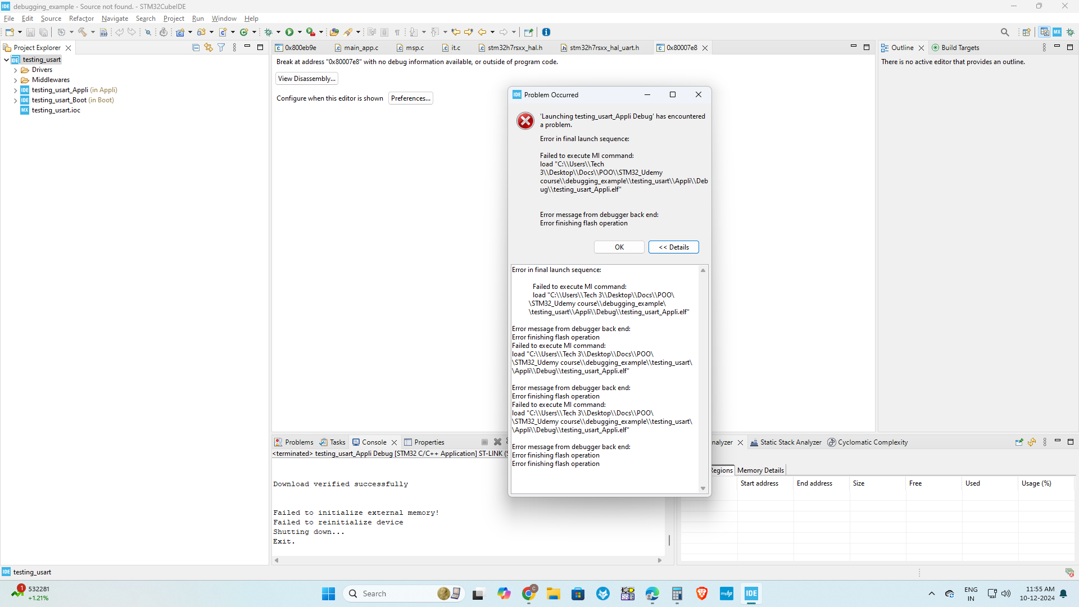Collapse all items in Project Explorer
This screenshot has width=1079, height=607.
(x=195, y=47)
